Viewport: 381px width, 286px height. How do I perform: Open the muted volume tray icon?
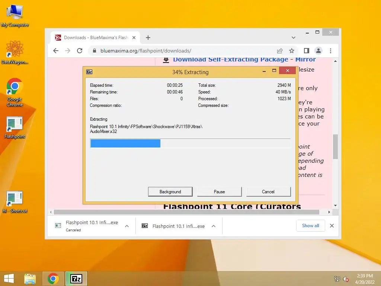coord(346,279)
